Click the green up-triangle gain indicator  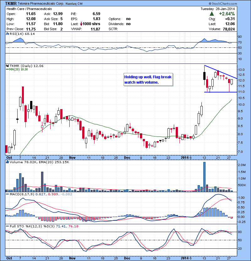(x=212, y=14)
